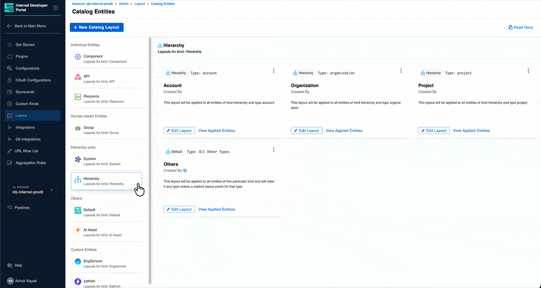
Task: Click Catalog Entities breadcrumb
Action: (x=163, y=4)
